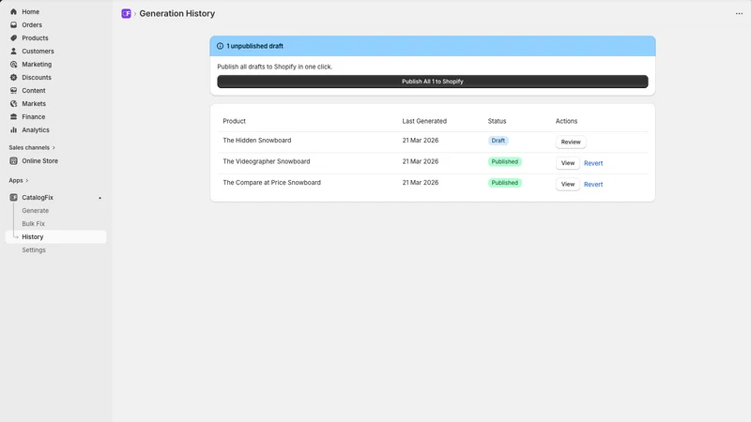Click the Home sidebar icon
The height and width of the screenshot is (422, 751).
[x=13, y=11]
